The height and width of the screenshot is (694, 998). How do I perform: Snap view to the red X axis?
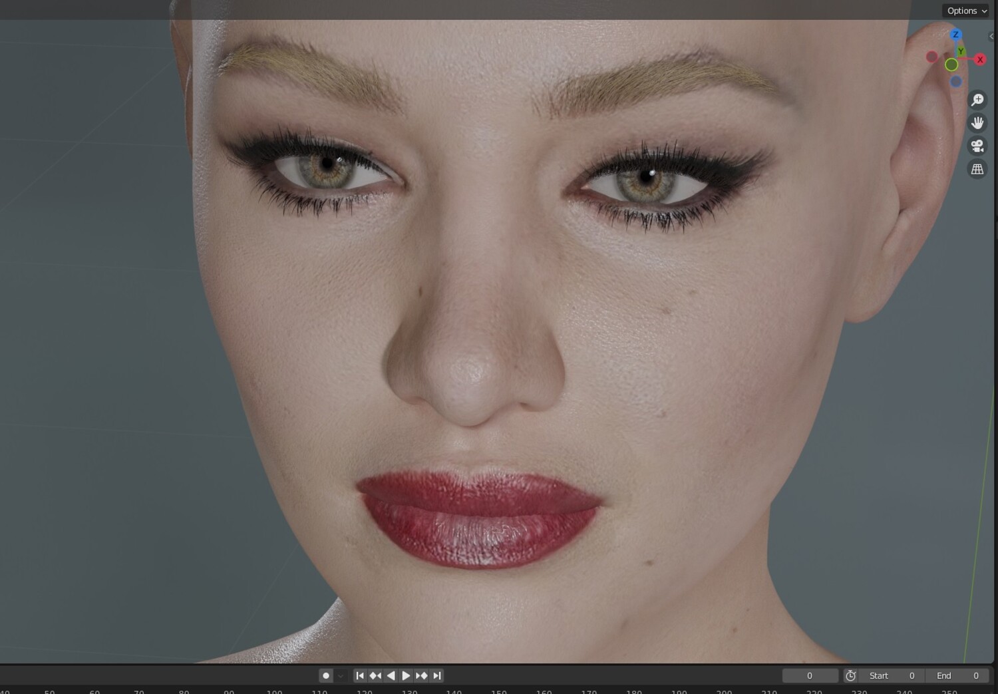coord(980,59)
